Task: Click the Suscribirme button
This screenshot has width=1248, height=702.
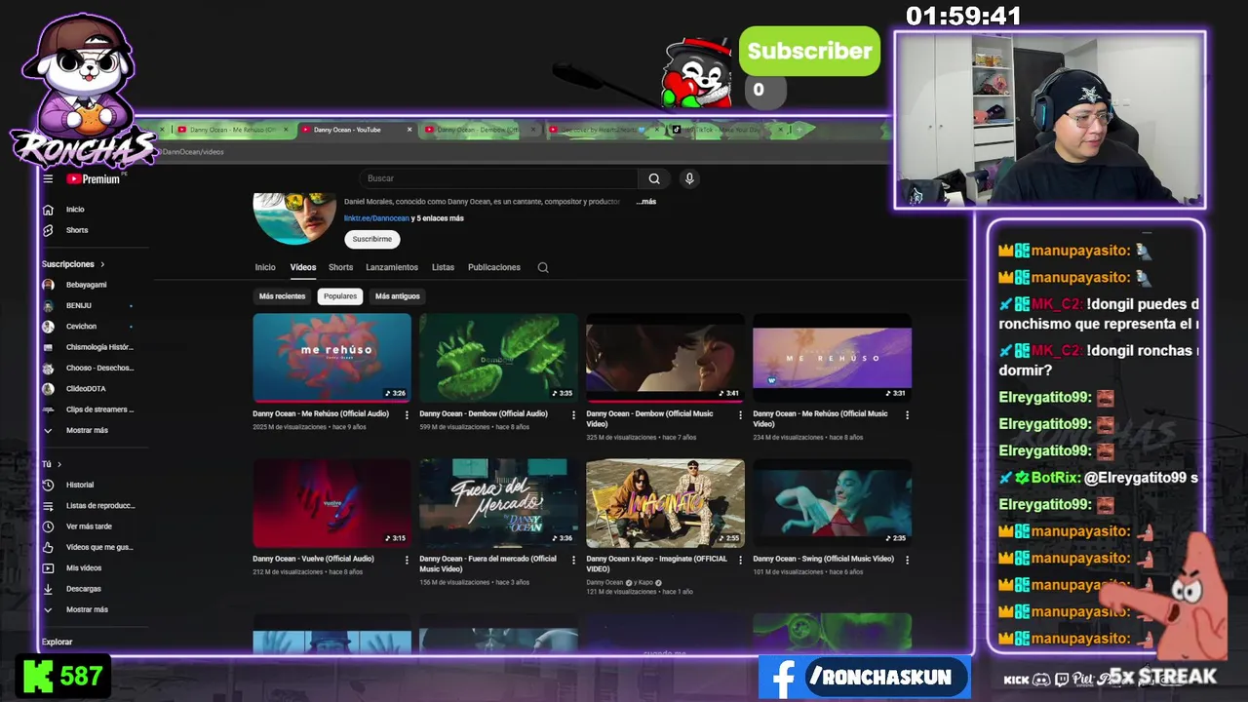Action: (x=371, y=239)
